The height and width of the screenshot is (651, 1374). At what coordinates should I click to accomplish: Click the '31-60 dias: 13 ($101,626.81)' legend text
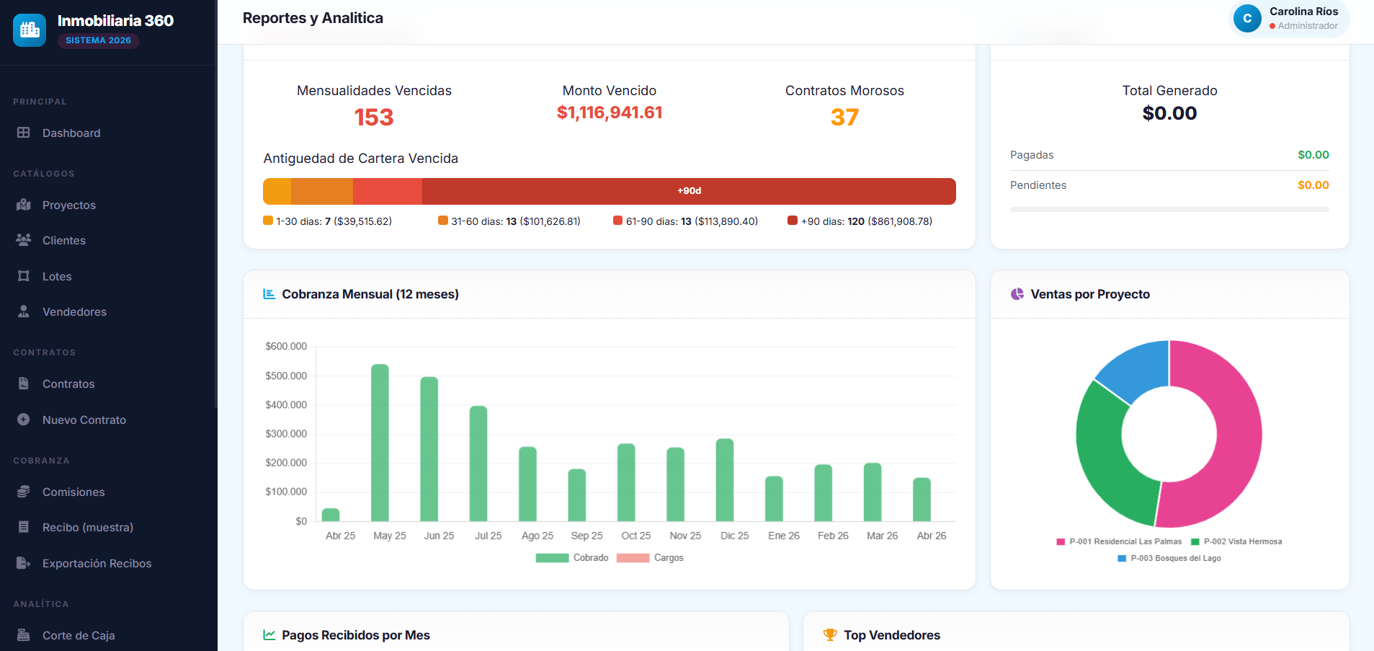click(x=516, y=221)
